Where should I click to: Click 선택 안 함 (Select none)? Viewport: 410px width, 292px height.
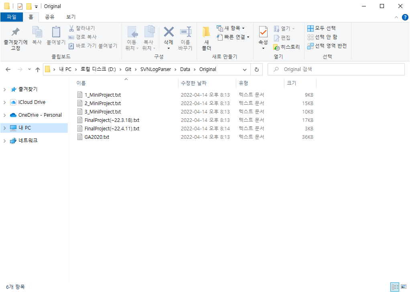click(x=322, y=37)
